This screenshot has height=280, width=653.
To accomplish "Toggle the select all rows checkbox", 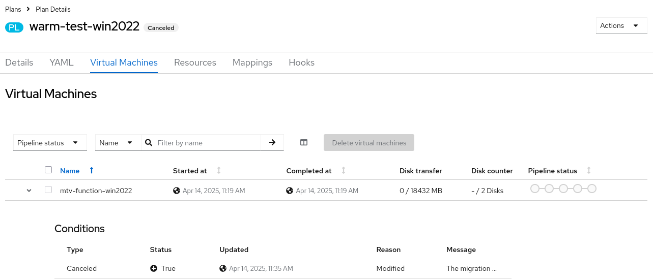I will click(x=48, y=170).
